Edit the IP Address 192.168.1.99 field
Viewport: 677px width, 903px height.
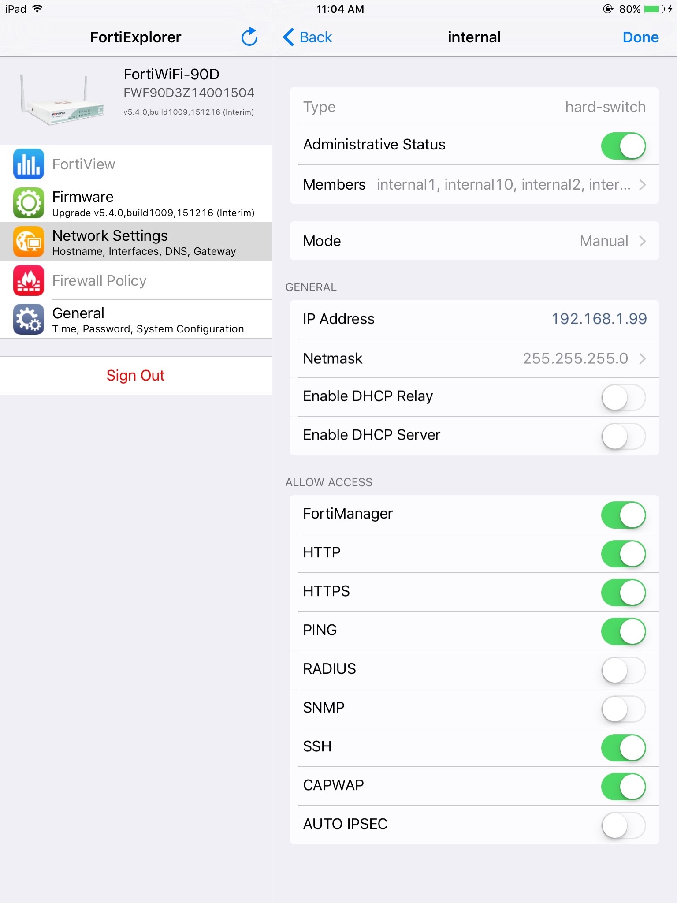click(x=474, y=319)
